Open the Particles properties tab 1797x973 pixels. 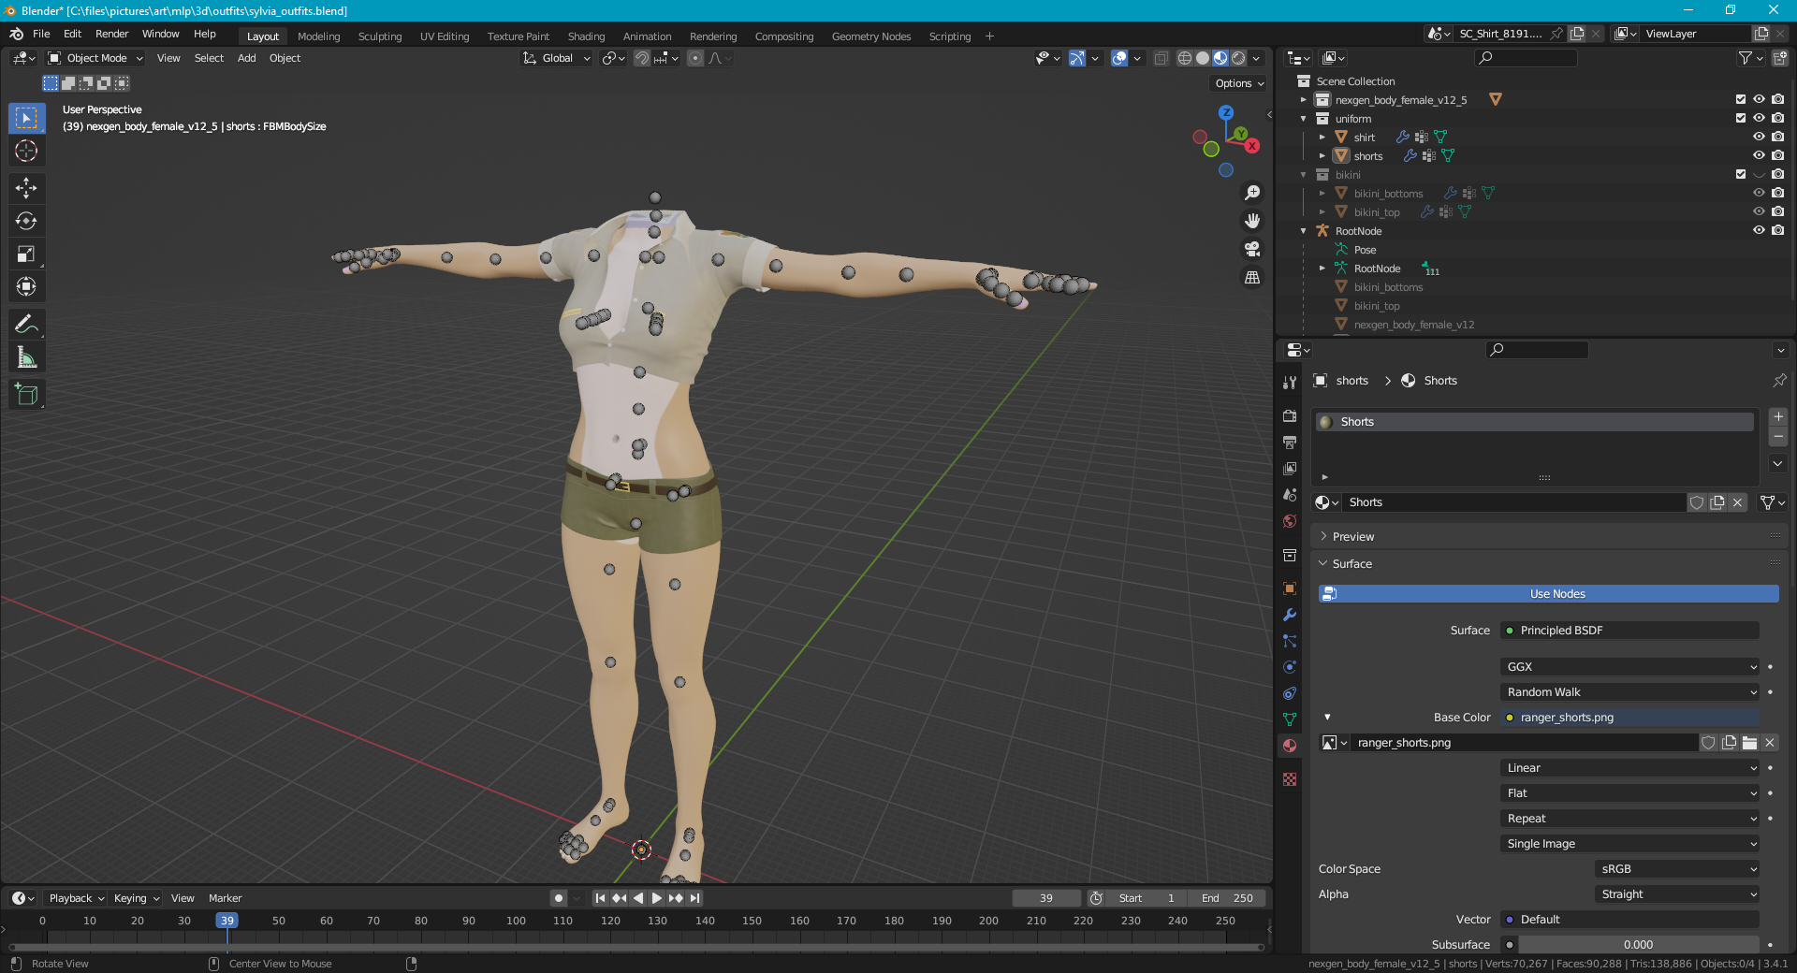1290,641
